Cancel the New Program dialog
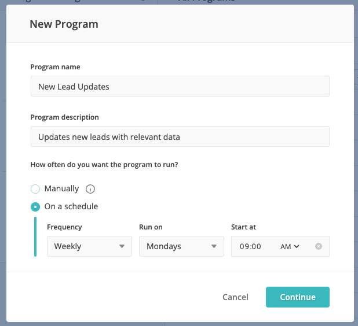The height and width of the screenshot is (326, 358). 235,297
